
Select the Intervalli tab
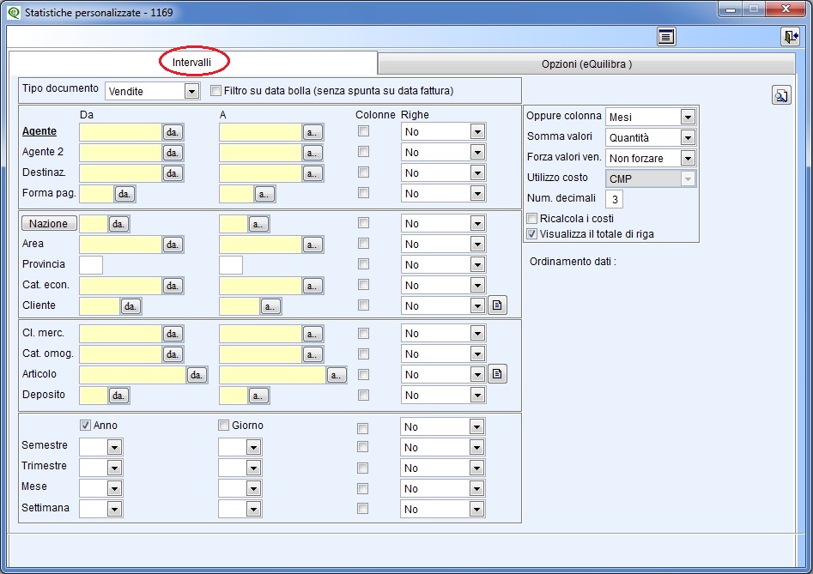coord(191,62)
